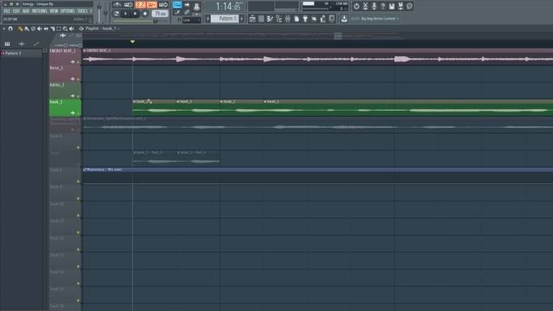The width and height of the screenshot is (553, 311).
Task: Open the Channel rack icon
Action: (261, 19)
